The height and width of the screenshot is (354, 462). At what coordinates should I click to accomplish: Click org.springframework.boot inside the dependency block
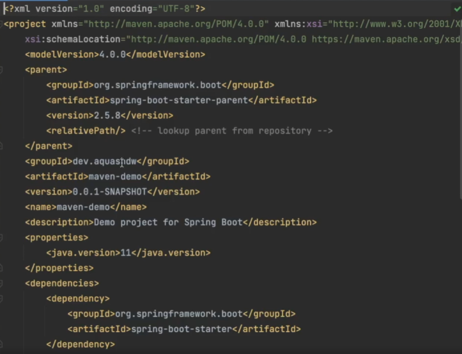179,314
